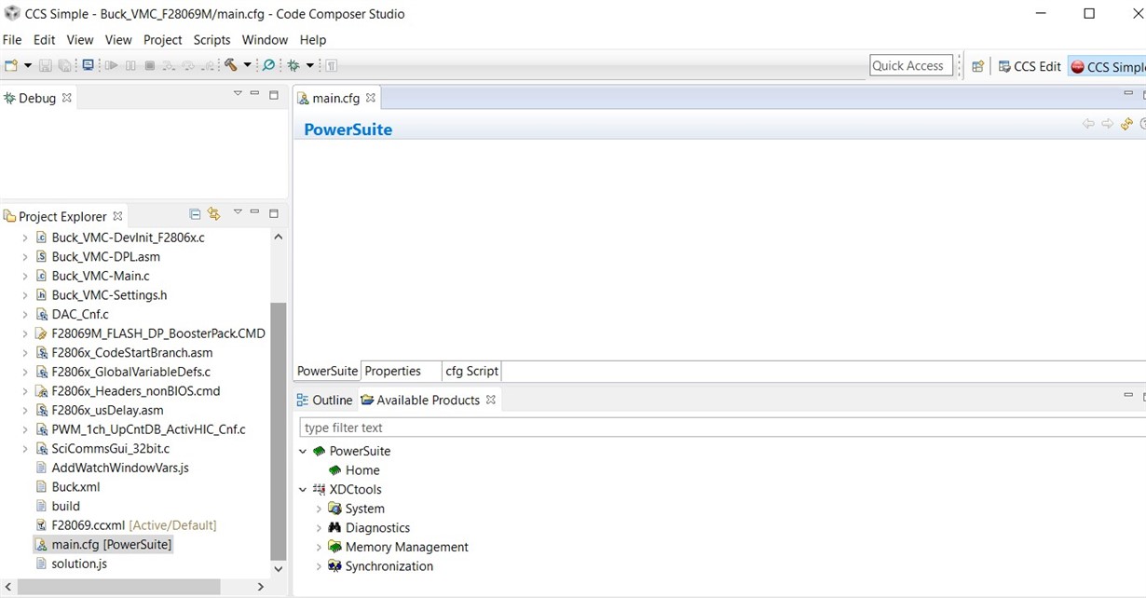Expand the Diagnostics tree node
Viewport: 1146px width, 598px height.
319,528
